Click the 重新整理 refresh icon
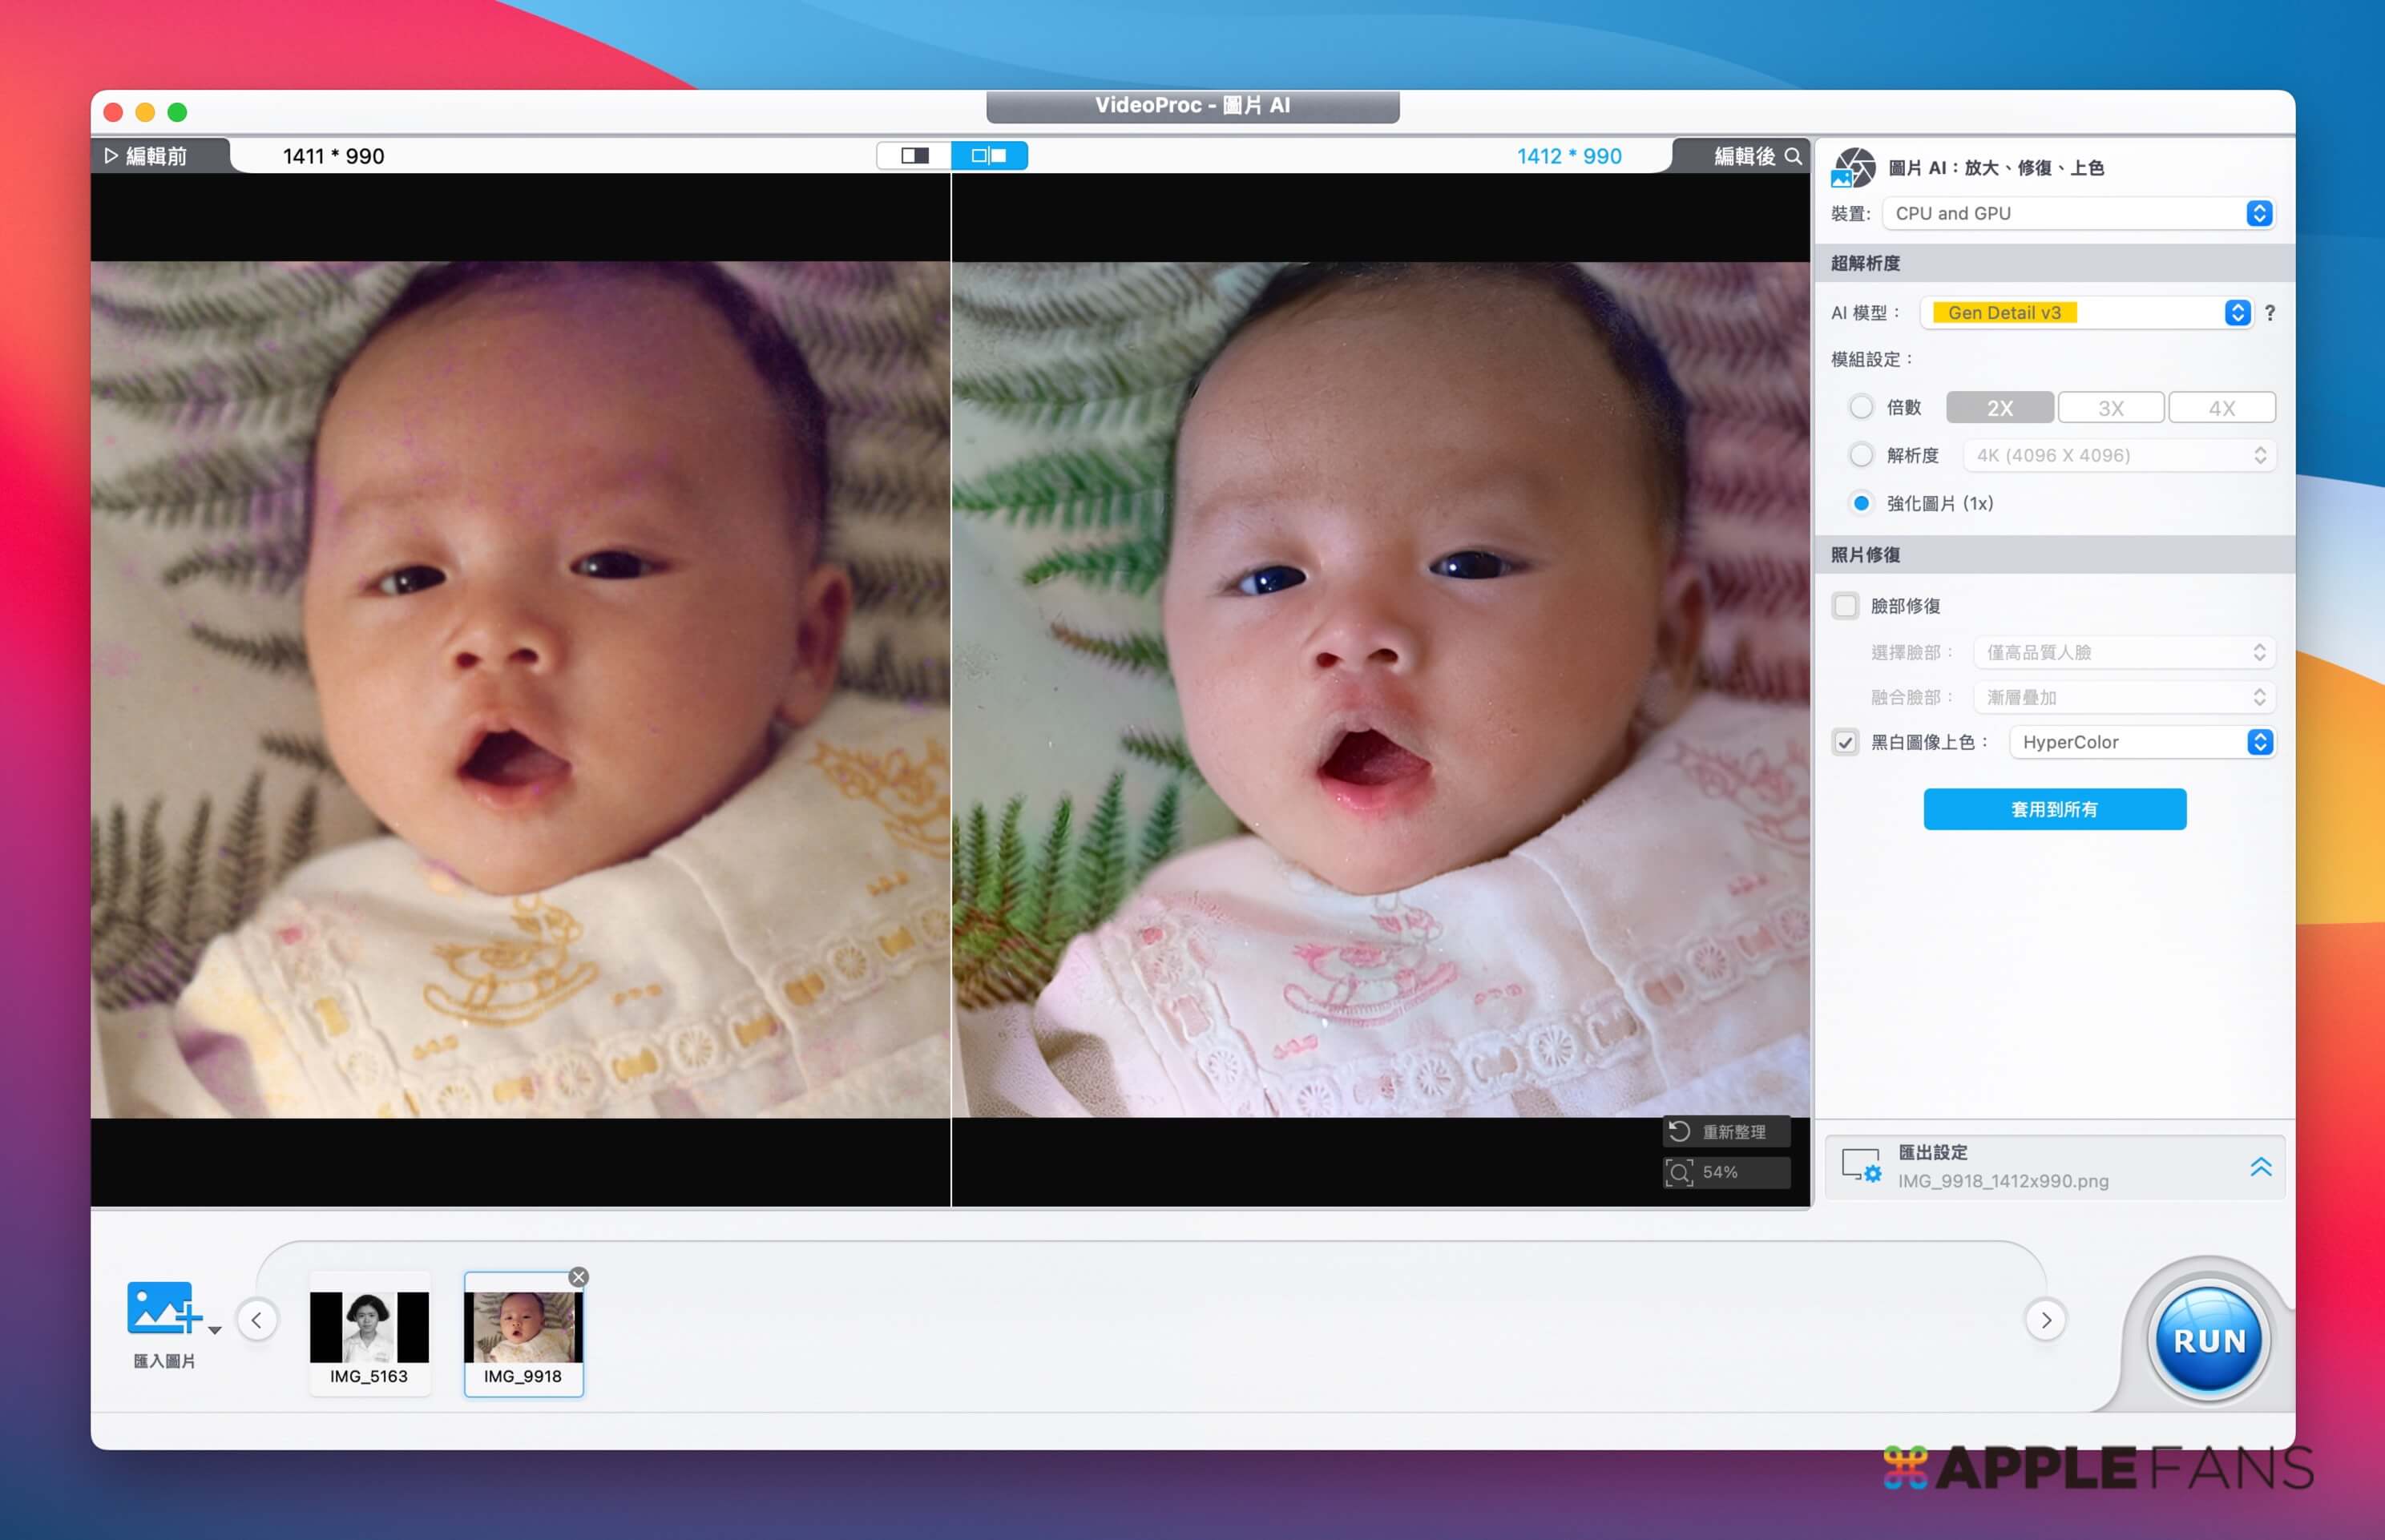This screenshot has height=1540, width=2385. [1680, 1131]
